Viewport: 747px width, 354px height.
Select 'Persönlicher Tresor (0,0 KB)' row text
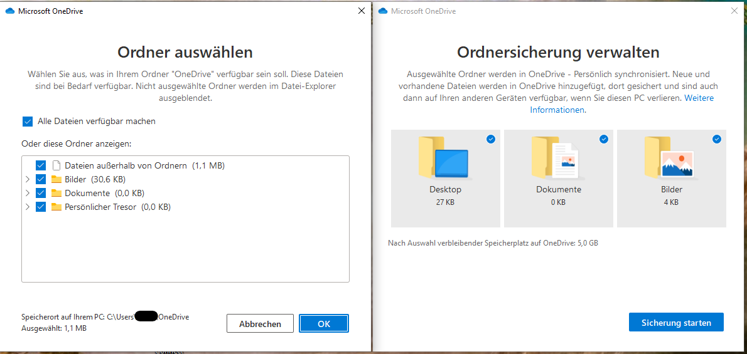click(x=117, y=207)
